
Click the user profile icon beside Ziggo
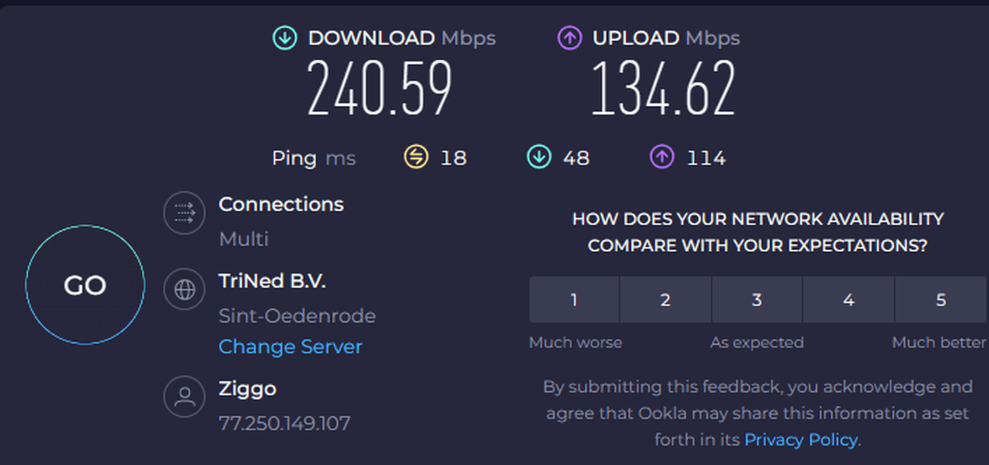point(185,396)
